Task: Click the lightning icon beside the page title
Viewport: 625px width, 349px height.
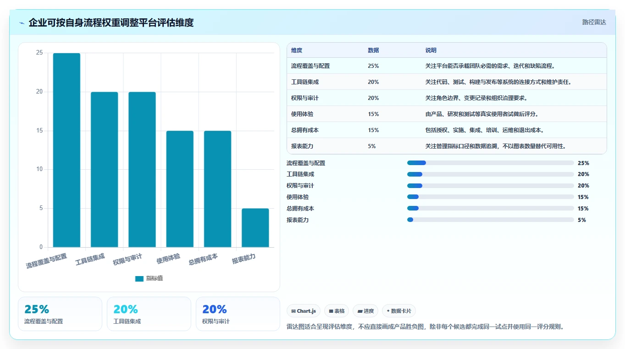Action: point(22,23)
